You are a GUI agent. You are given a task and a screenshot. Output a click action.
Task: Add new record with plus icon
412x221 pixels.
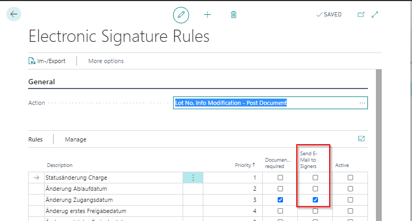207,15
